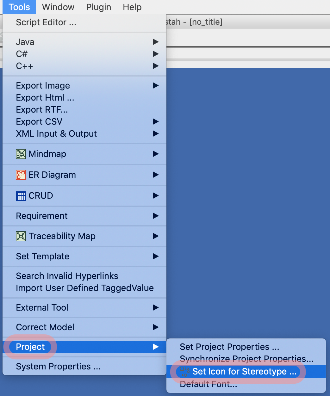Open Set Project Properties dialog
Screen dimensions: 330x396
pos(229,347)
